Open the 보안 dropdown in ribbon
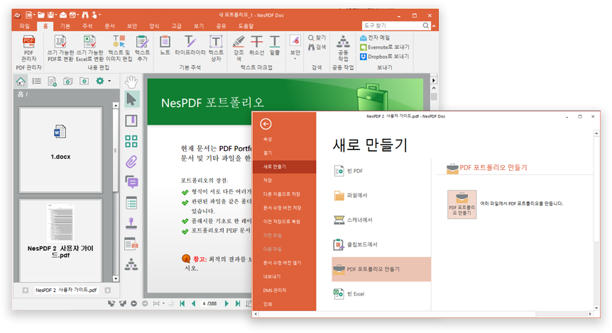612x333 pixels. pyautogui.click(x=295, y=47)
